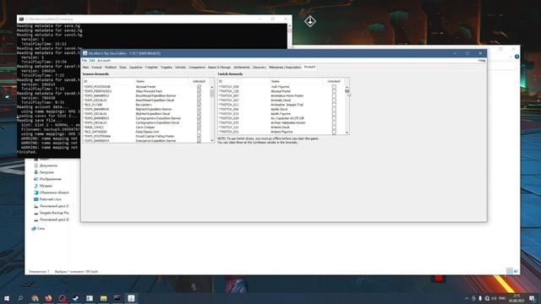
Task: Toggle Unlocked for Beachhead Expedition Decal
Action: (199, 100)
